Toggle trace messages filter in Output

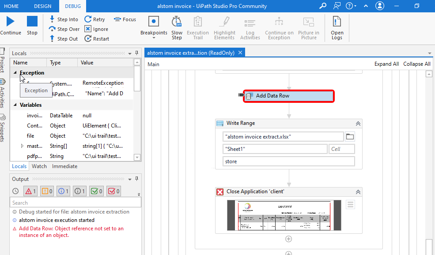coord(79,191)
